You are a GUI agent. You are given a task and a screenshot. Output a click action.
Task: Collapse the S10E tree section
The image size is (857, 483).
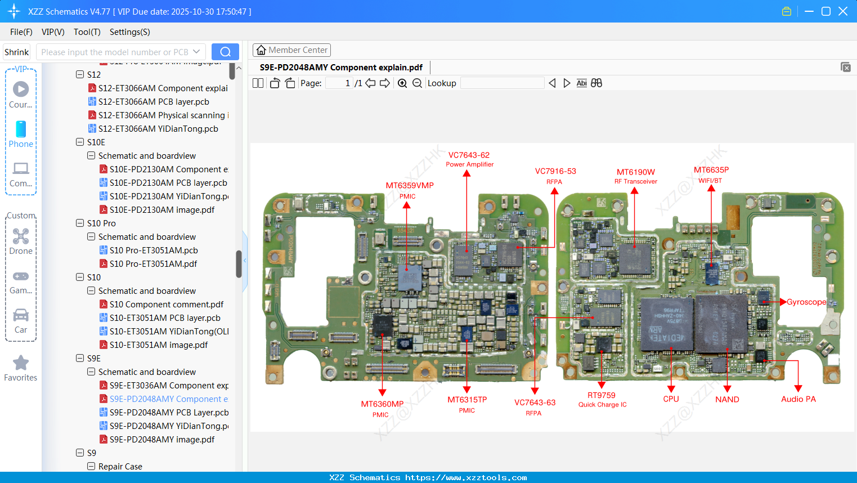pos(80,142)
